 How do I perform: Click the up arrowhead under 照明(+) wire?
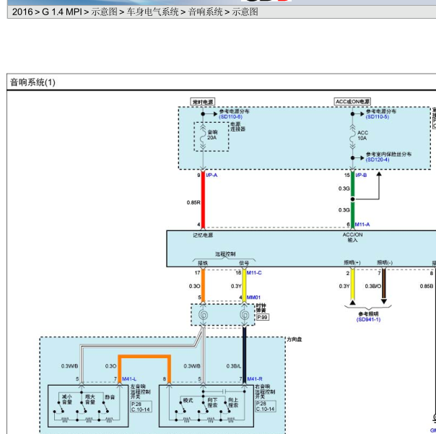[x=352, y=303]
